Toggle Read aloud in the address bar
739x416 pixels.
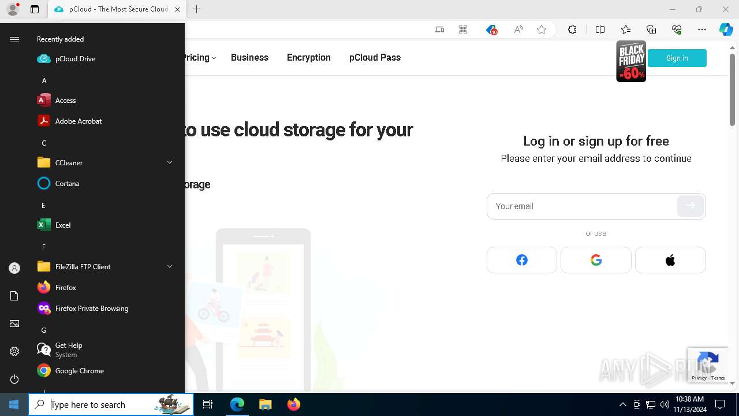pos(518,29)
